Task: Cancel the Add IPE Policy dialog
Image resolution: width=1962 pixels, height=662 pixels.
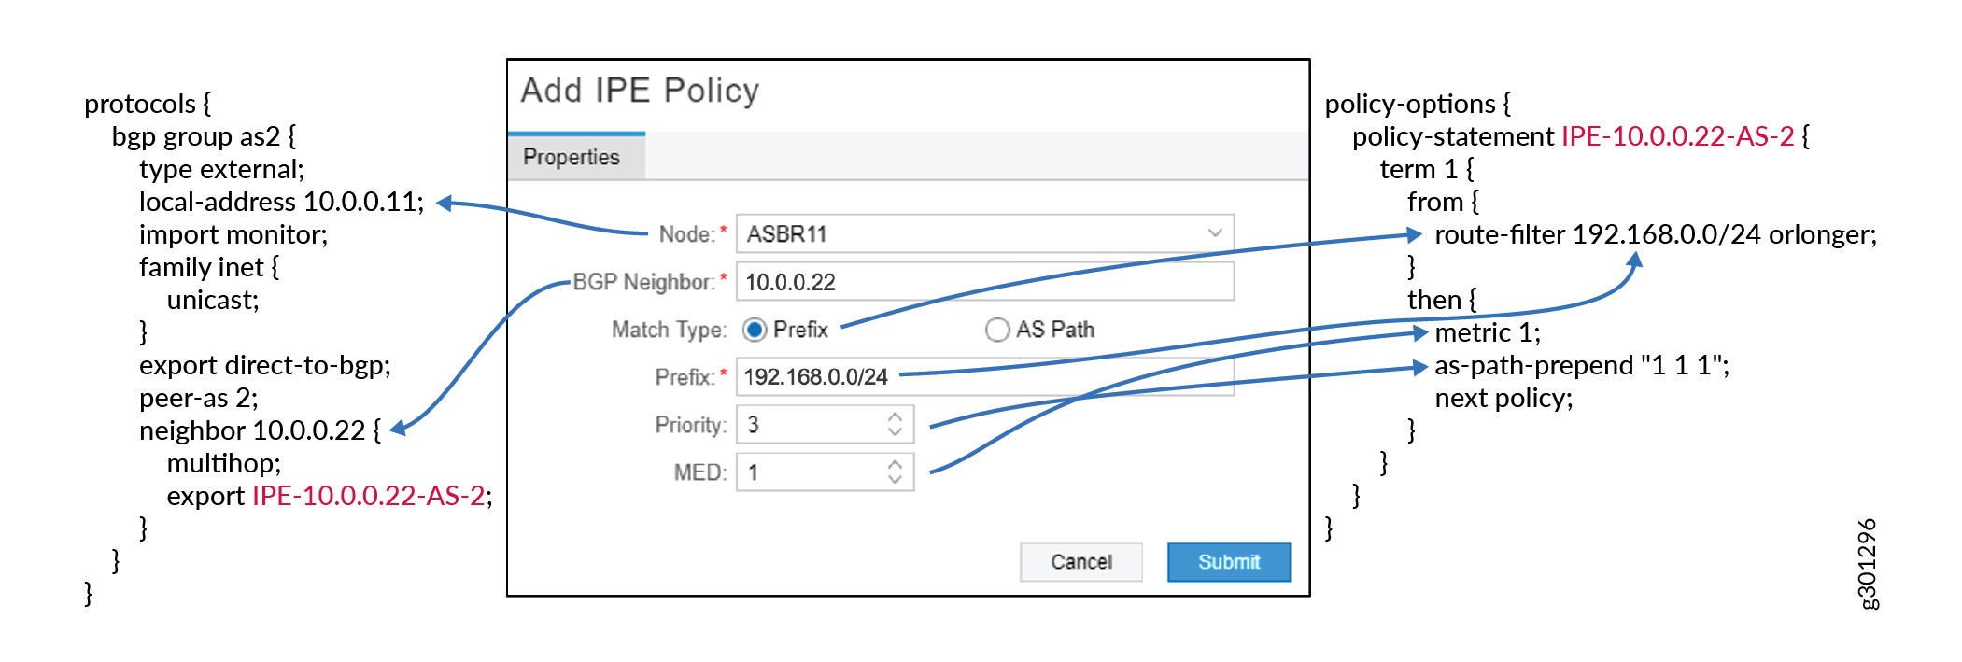Action: [1080, 561]
